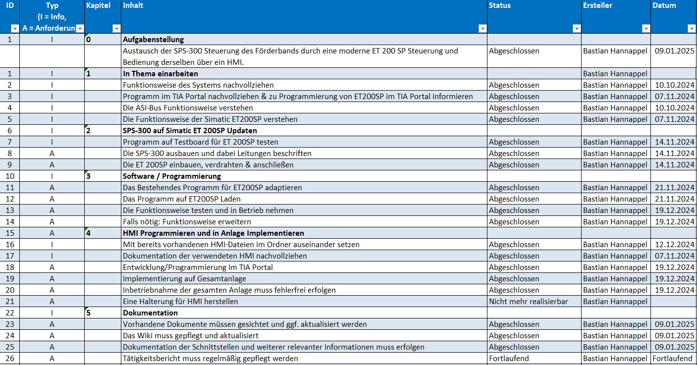Viewport: 697px width, 365px height.
Task: Expand the Kapitel column filter arrow
Action: click(116, 29)
